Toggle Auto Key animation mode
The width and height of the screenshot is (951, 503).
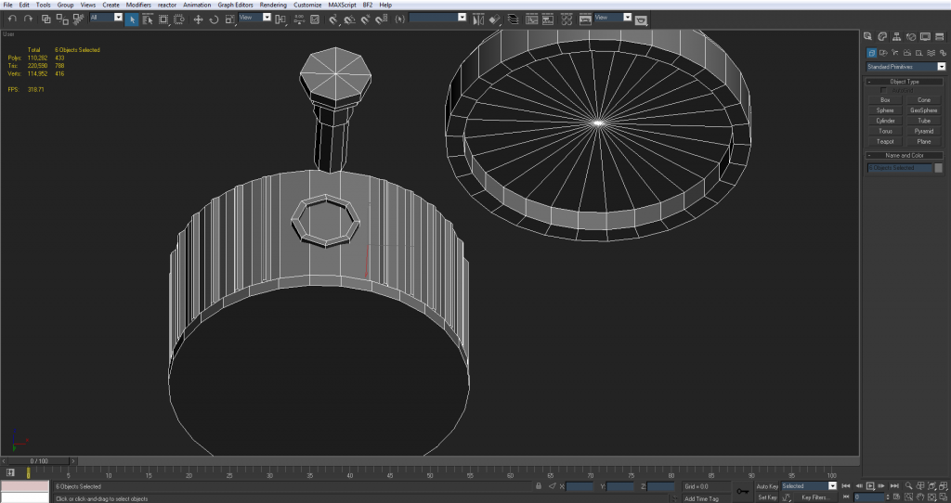pos(767,485)
